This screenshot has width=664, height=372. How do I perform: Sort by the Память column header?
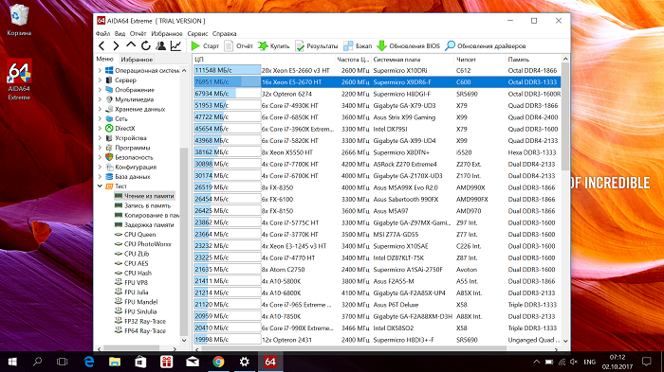click(533, 60)
